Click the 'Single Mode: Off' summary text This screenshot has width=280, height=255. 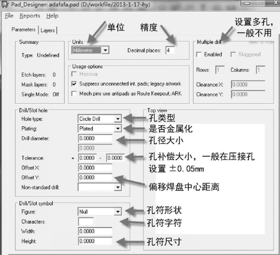tap(40, 94)
